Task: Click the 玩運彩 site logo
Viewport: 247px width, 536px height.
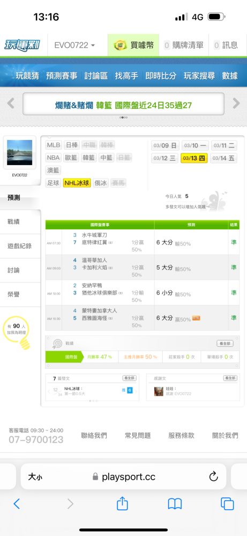Action: click(x=22, y=45)
